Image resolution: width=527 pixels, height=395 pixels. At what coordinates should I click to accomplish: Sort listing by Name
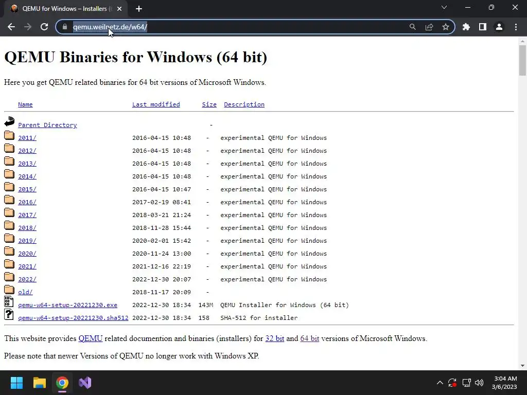pyautogui.click(x=25, y=104)
